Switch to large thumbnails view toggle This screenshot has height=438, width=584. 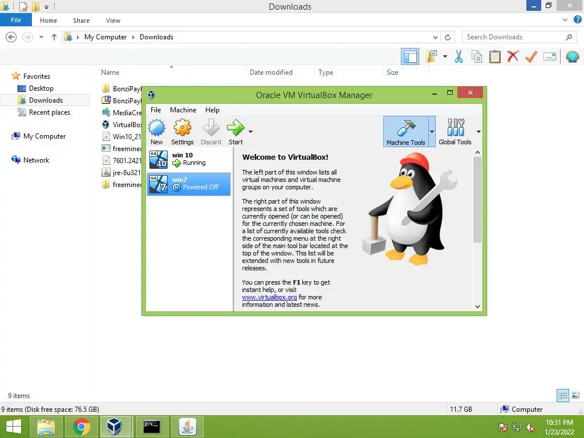pos(575,396)
